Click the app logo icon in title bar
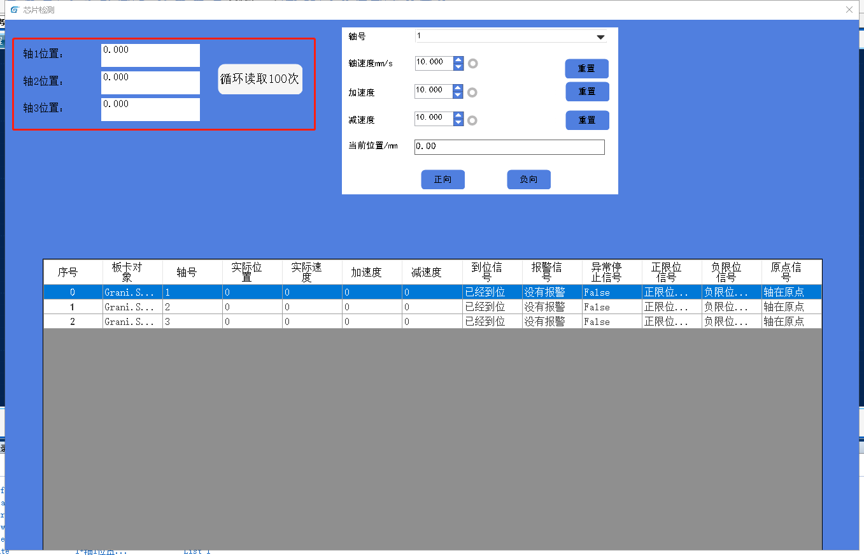864x555 pixels. pyautogui.click(x=15, y=10)
